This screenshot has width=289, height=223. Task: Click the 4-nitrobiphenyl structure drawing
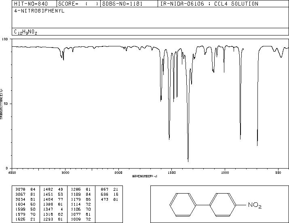point(215,204)
